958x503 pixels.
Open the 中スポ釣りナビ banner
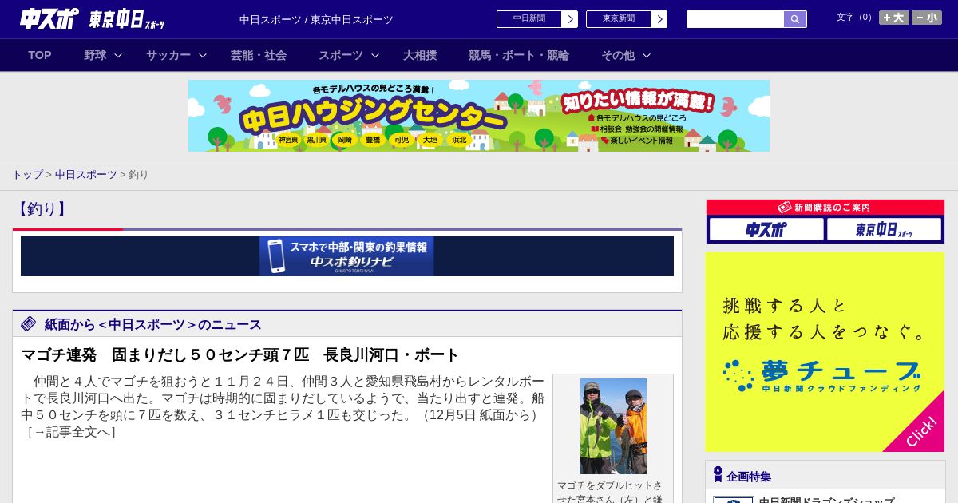coord(347,256)
